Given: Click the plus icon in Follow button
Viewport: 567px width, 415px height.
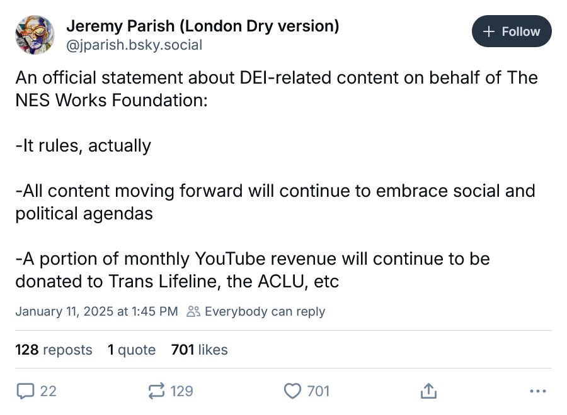Looking at the screenshot, I should (x=488, y=31).
